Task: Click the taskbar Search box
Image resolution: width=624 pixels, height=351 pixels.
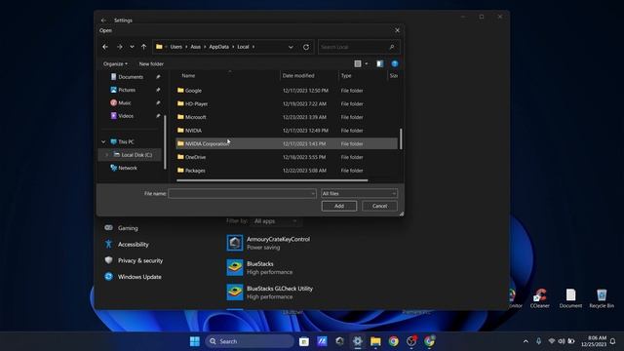Action: tap(250, 341)
